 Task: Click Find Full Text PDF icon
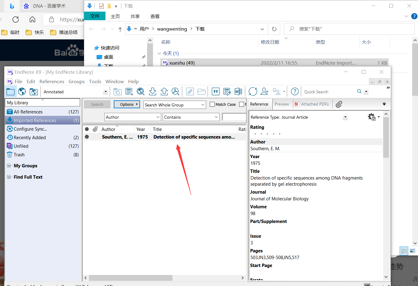point(176,91)
